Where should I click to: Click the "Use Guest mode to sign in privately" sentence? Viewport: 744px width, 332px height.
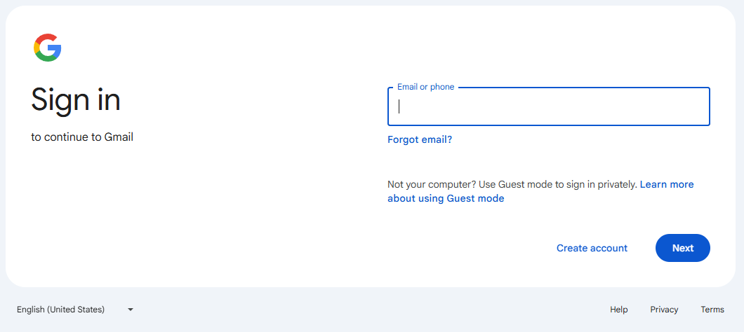click(x=558, y=184)
